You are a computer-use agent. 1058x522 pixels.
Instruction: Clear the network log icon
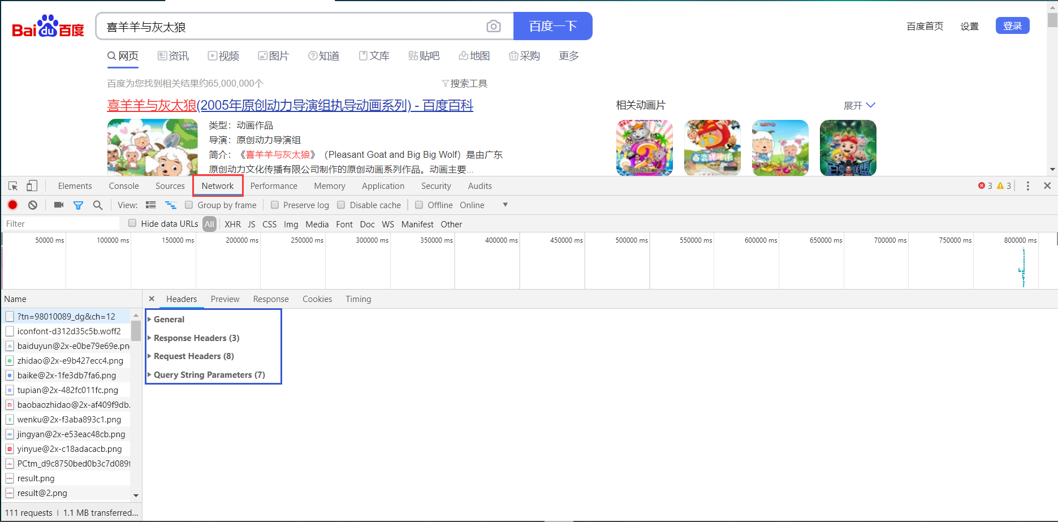(x=33, y=205)
